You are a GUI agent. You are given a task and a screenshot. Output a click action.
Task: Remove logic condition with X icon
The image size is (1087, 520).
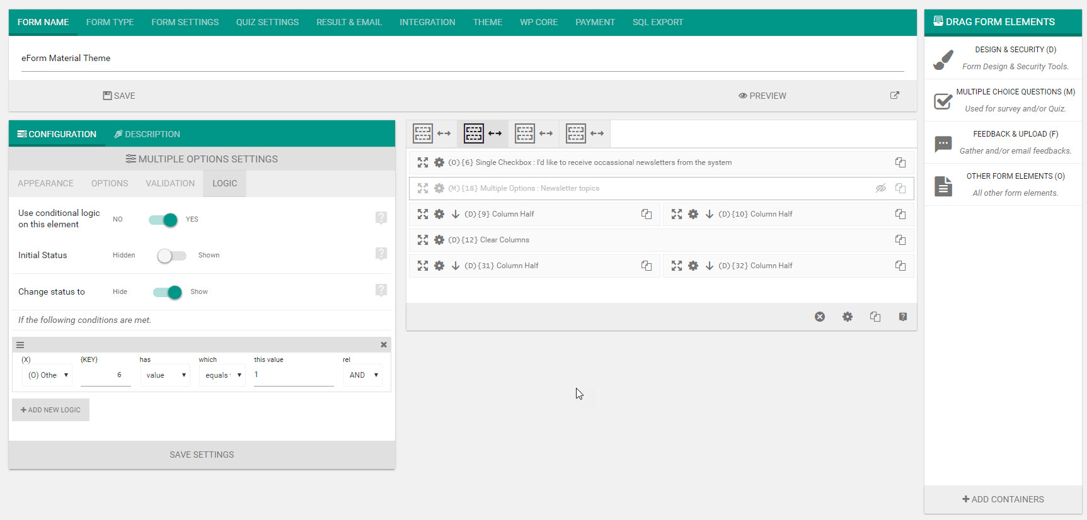click(383, 345)
